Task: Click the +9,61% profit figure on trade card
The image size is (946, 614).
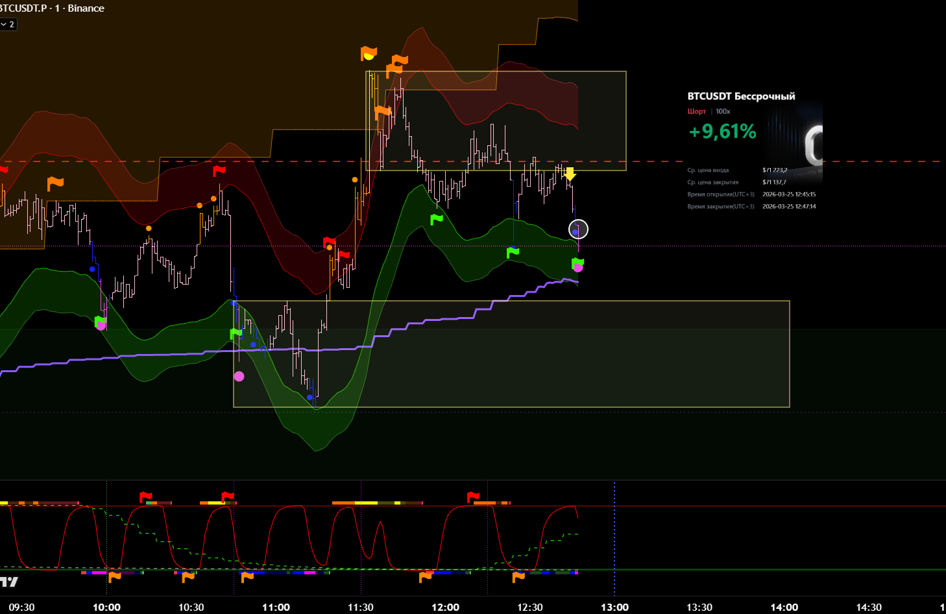Action: tap(722, 132)
